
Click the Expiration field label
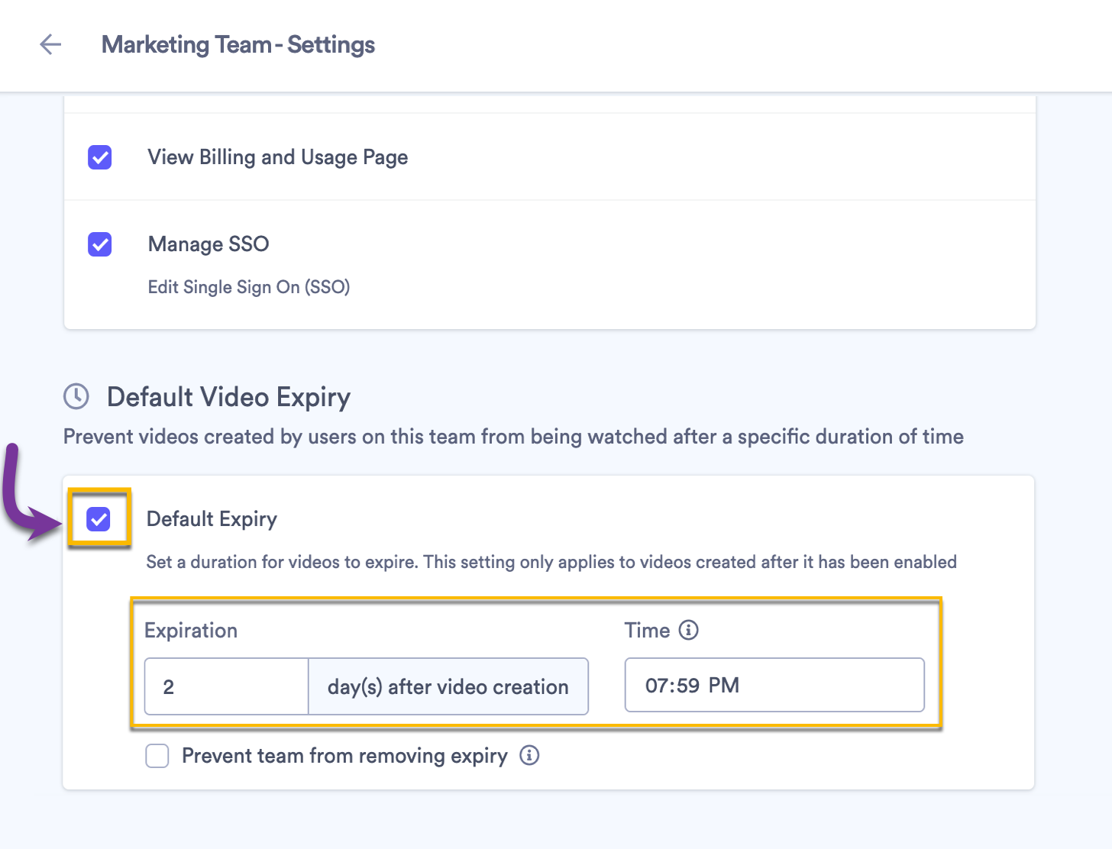[191, 631]
